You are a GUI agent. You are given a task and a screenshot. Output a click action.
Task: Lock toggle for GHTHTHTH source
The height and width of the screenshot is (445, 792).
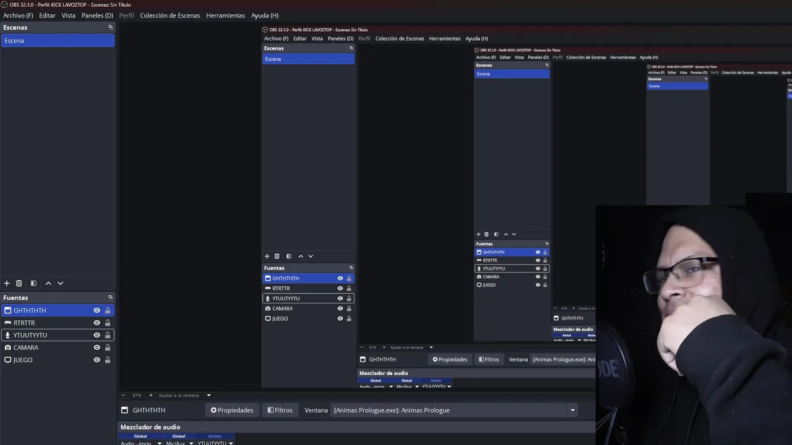(x=108, y=310)
